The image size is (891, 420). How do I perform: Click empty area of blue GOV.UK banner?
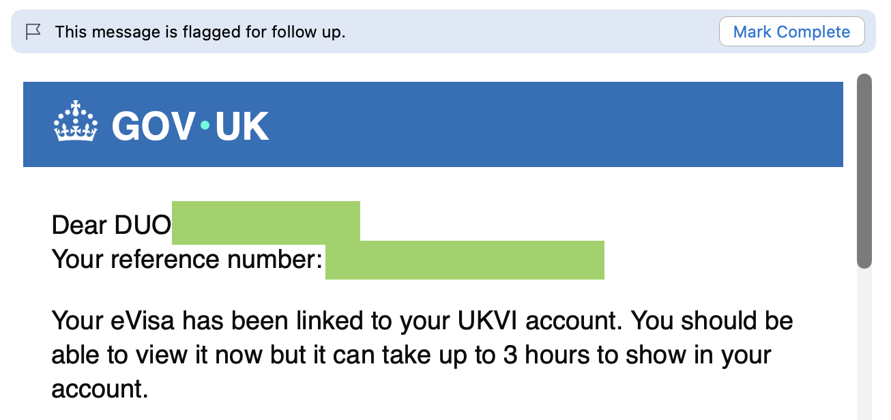coord(546,124)
